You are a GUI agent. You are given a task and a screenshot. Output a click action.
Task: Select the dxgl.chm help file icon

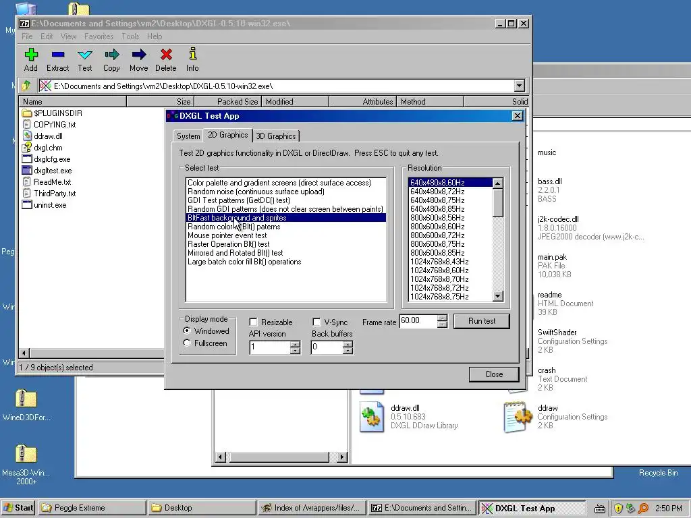(27, 148)
